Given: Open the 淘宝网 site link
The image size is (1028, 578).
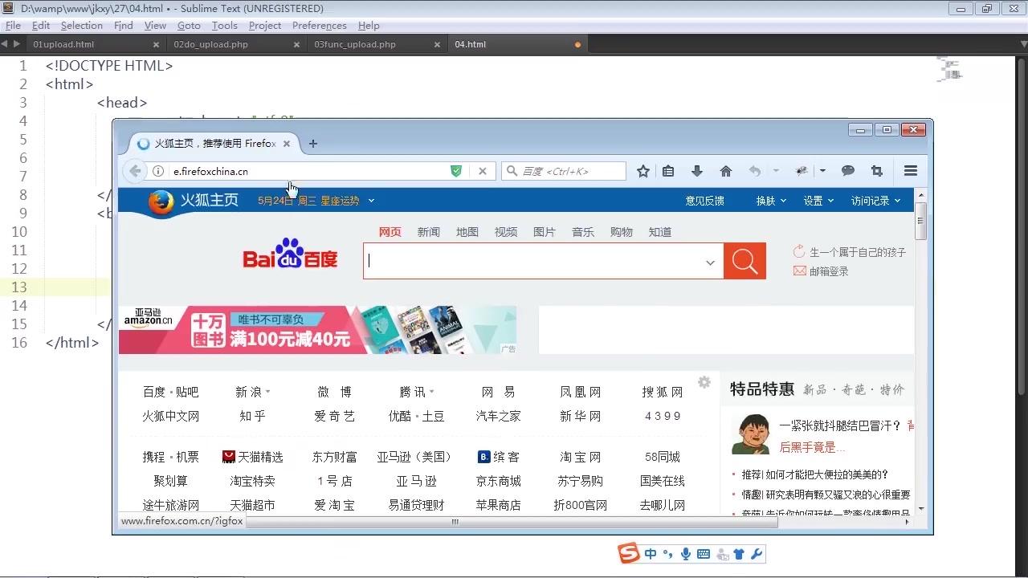Looking at the screenshot, I should pyautogui.click(x=581, y=457).
